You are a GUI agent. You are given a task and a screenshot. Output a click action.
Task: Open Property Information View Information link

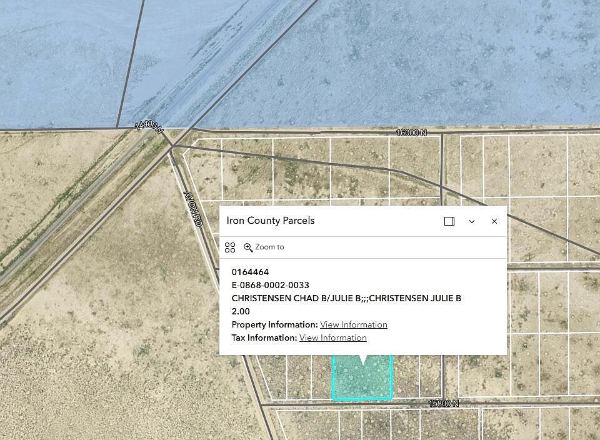[354, 324]
